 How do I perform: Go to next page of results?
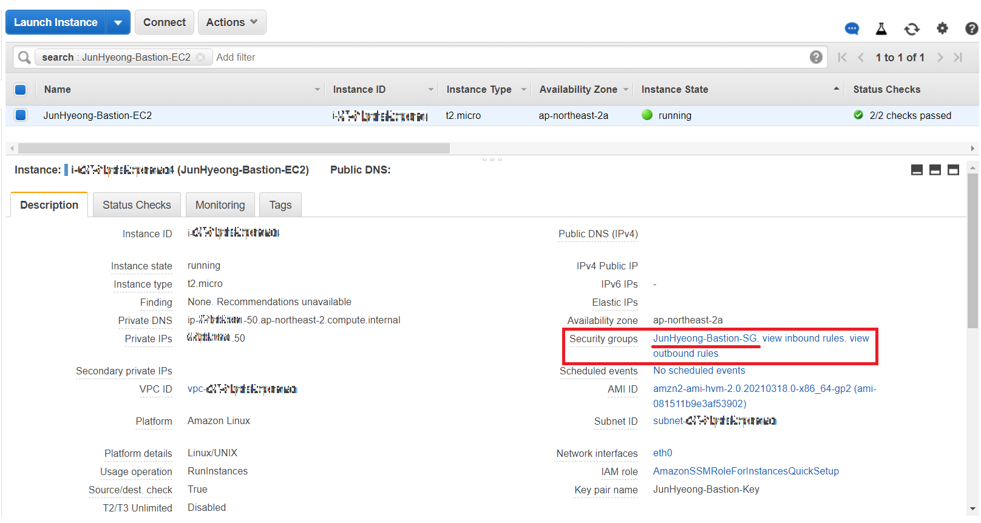(x=940, y=57)
